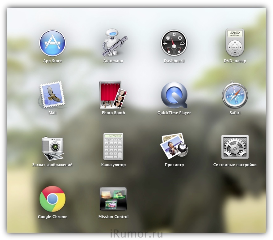
Task: Click the "Системные настройки" label text
Action: tap(235, 165)
